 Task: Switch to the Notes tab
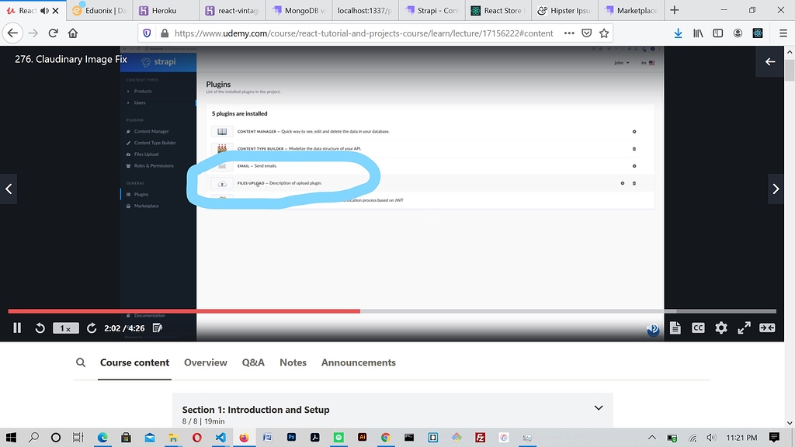pyautogui.click(x=293, y=362)
